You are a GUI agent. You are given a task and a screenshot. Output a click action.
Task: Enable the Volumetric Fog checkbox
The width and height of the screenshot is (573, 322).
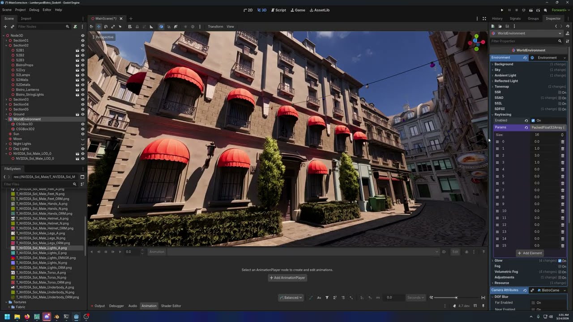point(560,272)
